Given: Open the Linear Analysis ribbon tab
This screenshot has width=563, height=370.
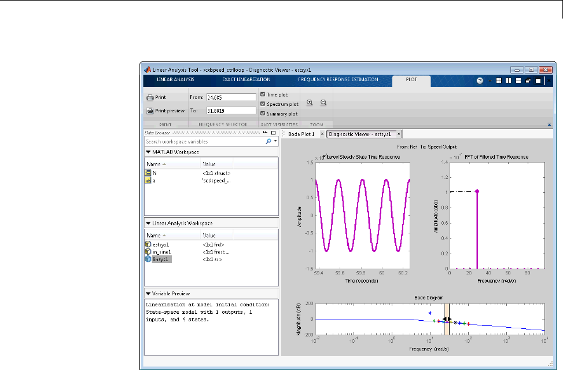Looking at the screenshot, I should coord(175,79).
